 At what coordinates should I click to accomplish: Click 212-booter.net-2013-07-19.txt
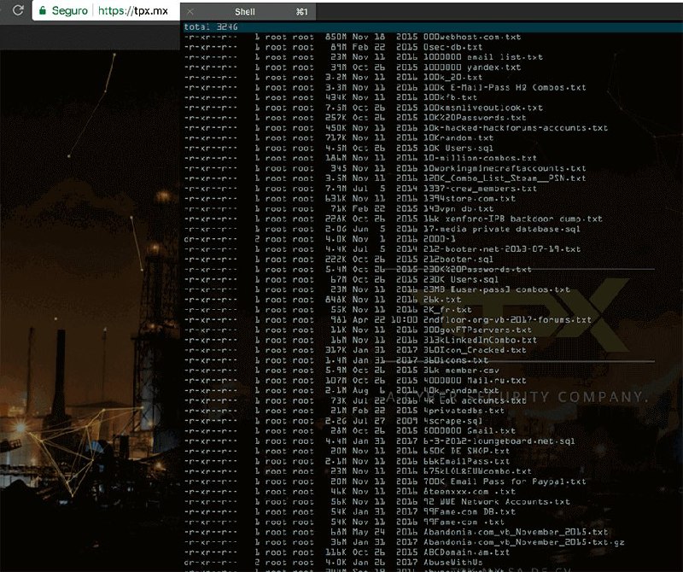click(502, 249)
